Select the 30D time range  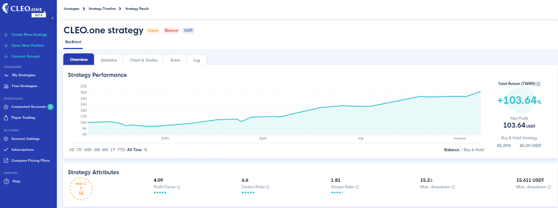[x=88, y=150]
